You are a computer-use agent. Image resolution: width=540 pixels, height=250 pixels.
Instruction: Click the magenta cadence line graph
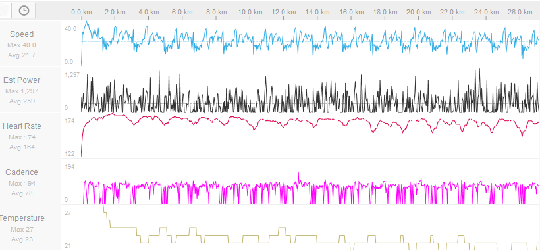pyautogui.click(x=310, y=189)
